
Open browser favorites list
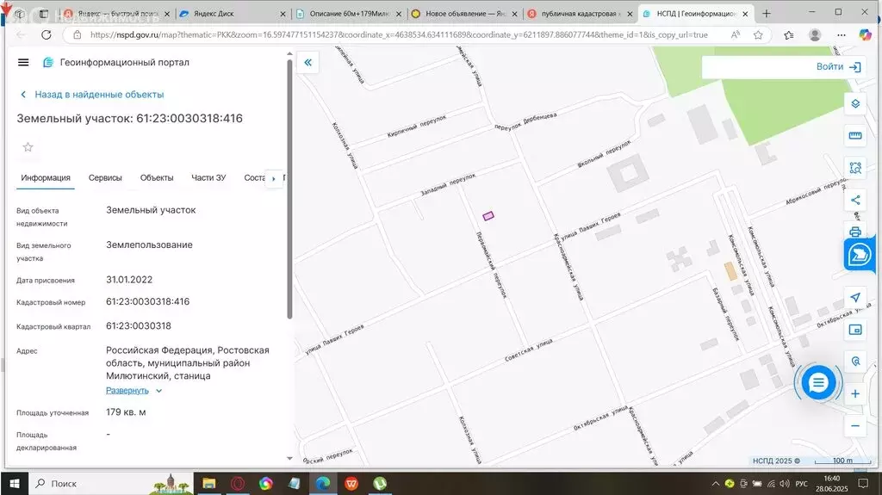point(789,35)
